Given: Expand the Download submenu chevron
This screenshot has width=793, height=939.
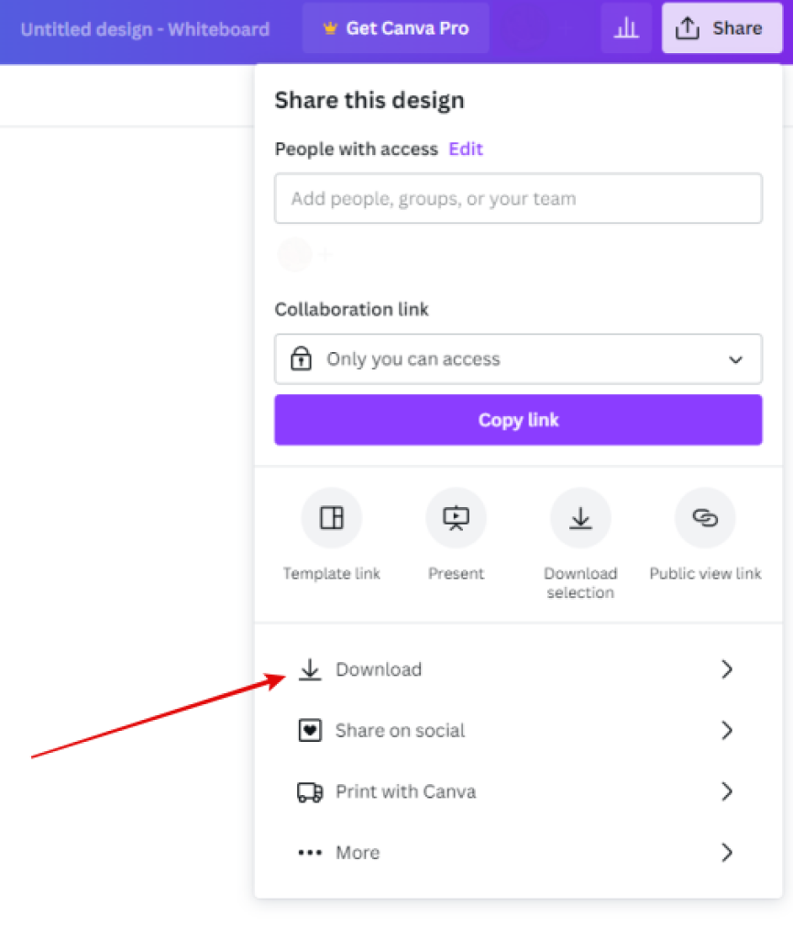Looking at the screenshot, I should [727, 669].
